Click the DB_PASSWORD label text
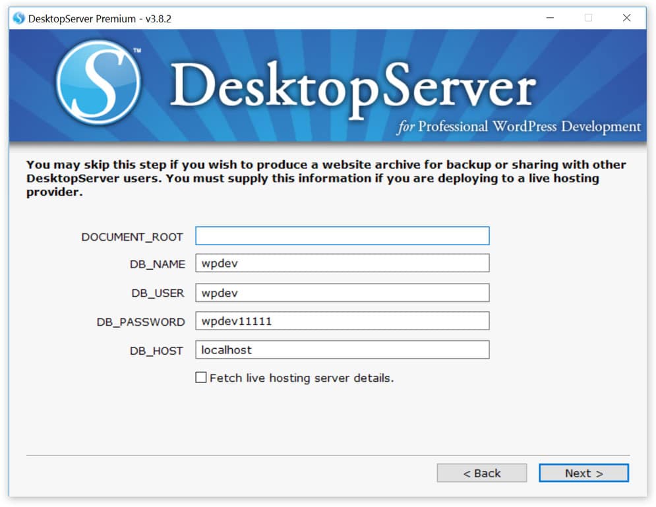The image size is (656, 507). [140, 322]
